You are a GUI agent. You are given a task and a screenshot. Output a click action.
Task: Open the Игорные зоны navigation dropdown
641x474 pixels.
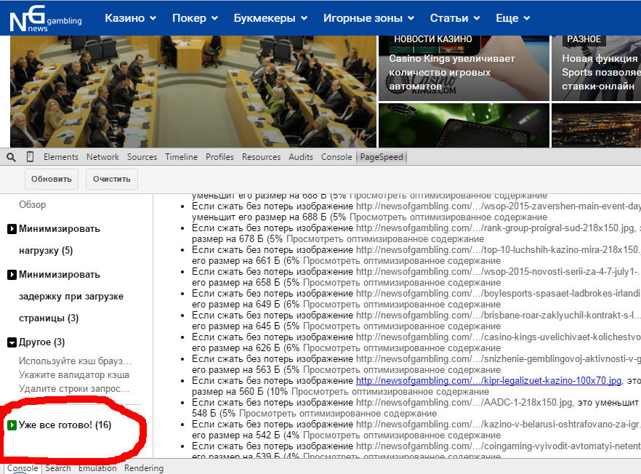coord(367,18)
